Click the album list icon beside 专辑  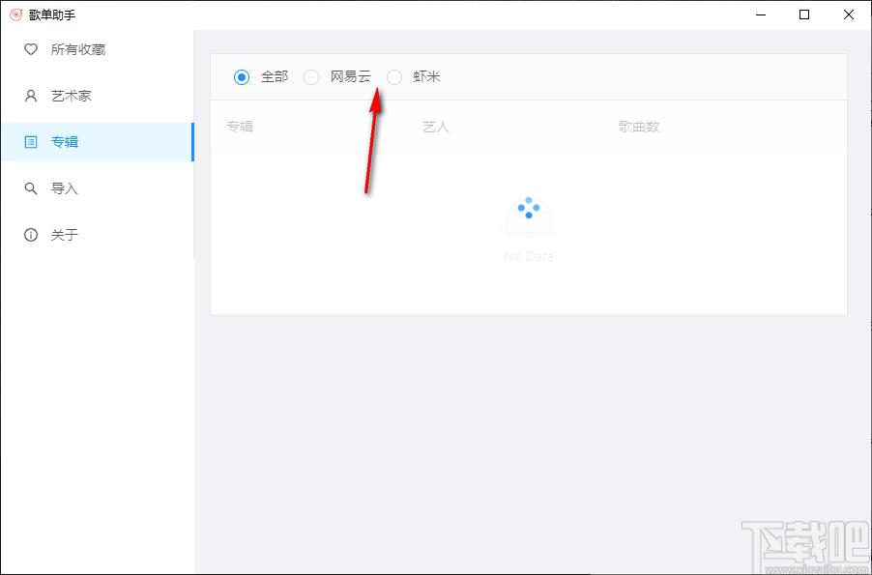[x=31, y=142]
